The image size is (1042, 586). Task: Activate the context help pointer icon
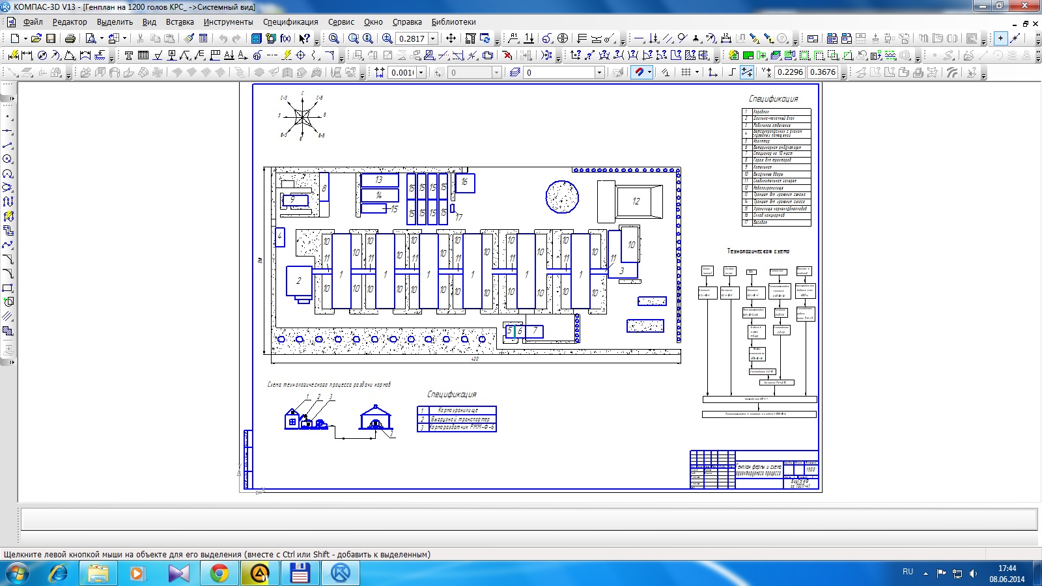(x=304, y=38)
